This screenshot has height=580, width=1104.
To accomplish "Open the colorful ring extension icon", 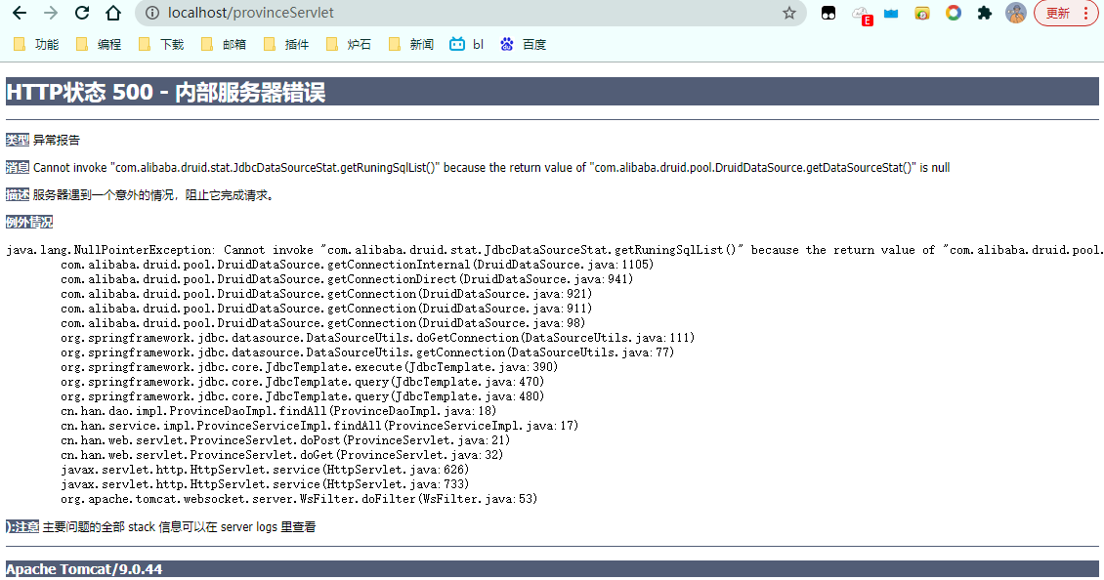I will [954, 13].
